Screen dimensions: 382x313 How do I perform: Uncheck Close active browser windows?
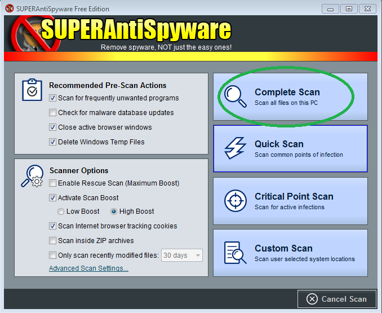click(52, 127)
